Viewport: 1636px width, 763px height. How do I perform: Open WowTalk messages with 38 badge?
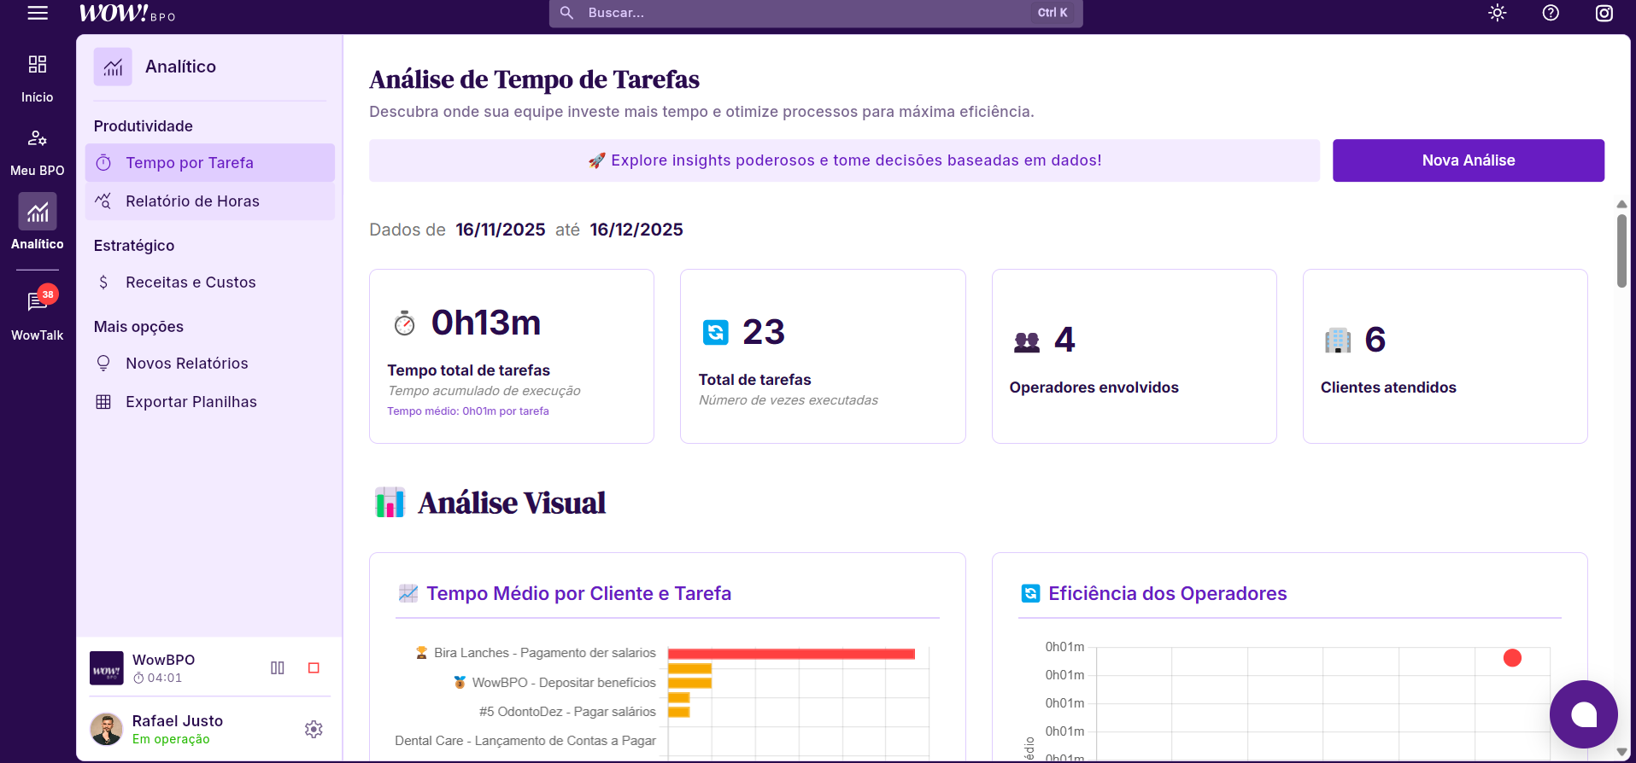(x=38, y=312)
